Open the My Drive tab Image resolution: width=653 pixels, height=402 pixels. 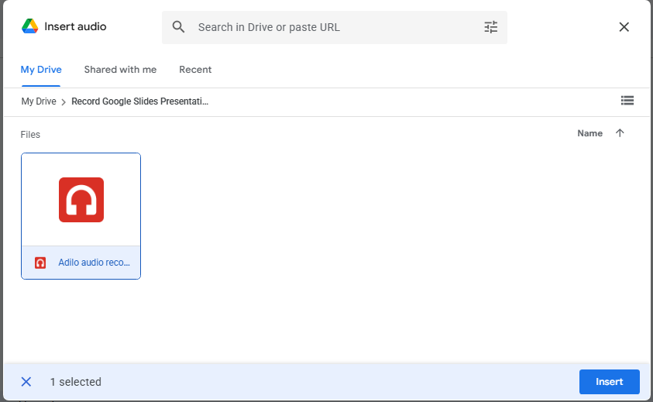41,70
